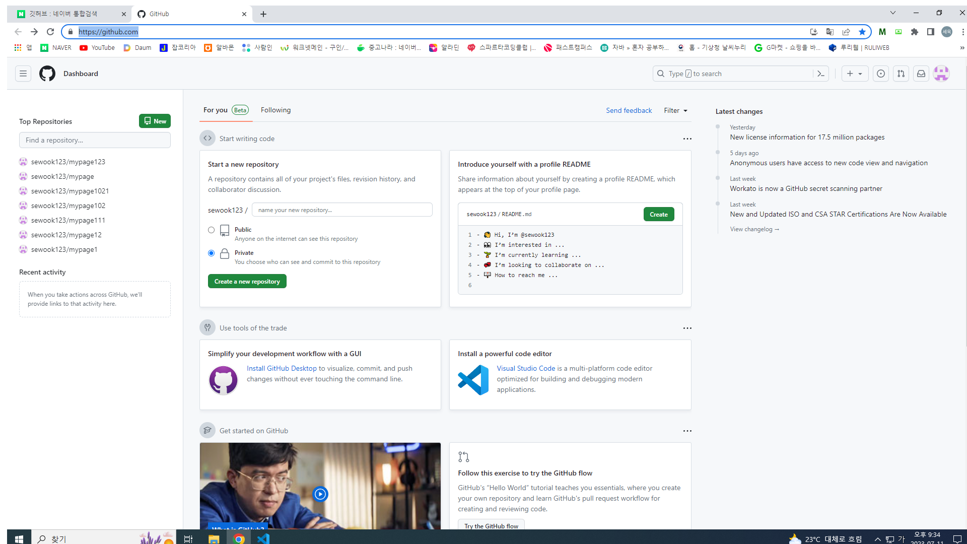Image resolution: width=967 pixels, height=544 pixels.
Task: Expand the Filter dropdown in feed
Action: (x=675, y=110)
